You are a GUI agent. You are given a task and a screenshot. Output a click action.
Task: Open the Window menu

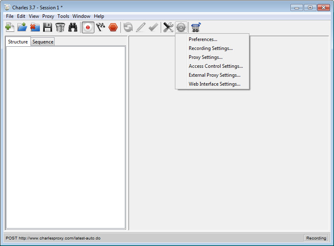pos(81,16)
